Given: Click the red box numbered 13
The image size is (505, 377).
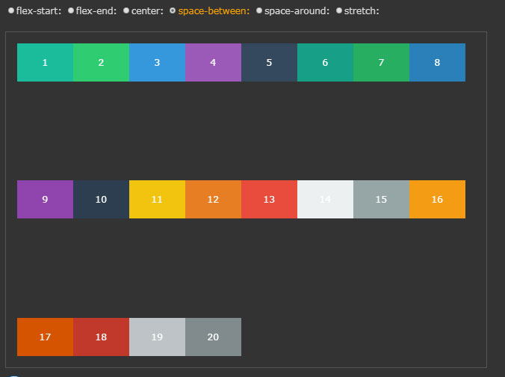Looking at the screenshot, I should pyautogui.click(x=269, y=199).
